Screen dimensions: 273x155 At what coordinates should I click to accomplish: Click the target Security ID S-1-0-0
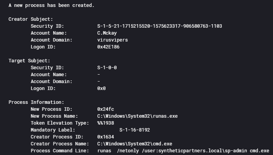(107, 67)
